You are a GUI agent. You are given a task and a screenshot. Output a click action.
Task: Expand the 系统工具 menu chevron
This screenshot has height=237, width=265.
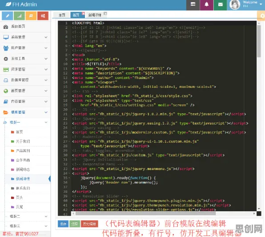coord(46,59)
